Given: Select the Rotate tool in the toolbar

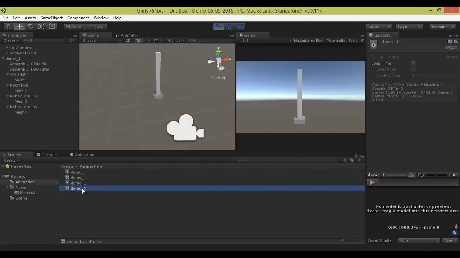Looking at the screenshot, I should 31,27.
